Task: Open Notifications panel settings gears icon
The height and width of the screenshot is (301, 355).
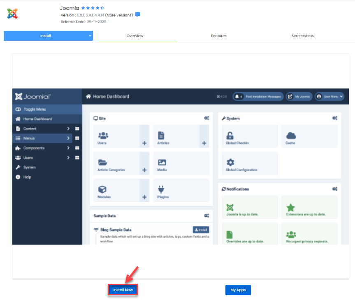Action: pyautogui.click(x=334, y=189)
